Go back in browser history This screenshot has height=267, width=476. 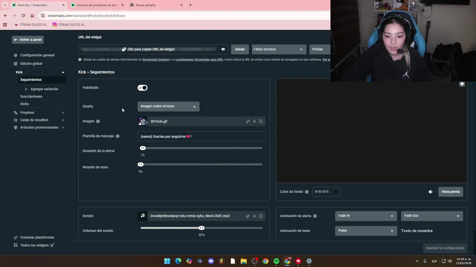(x=5, y=16)
